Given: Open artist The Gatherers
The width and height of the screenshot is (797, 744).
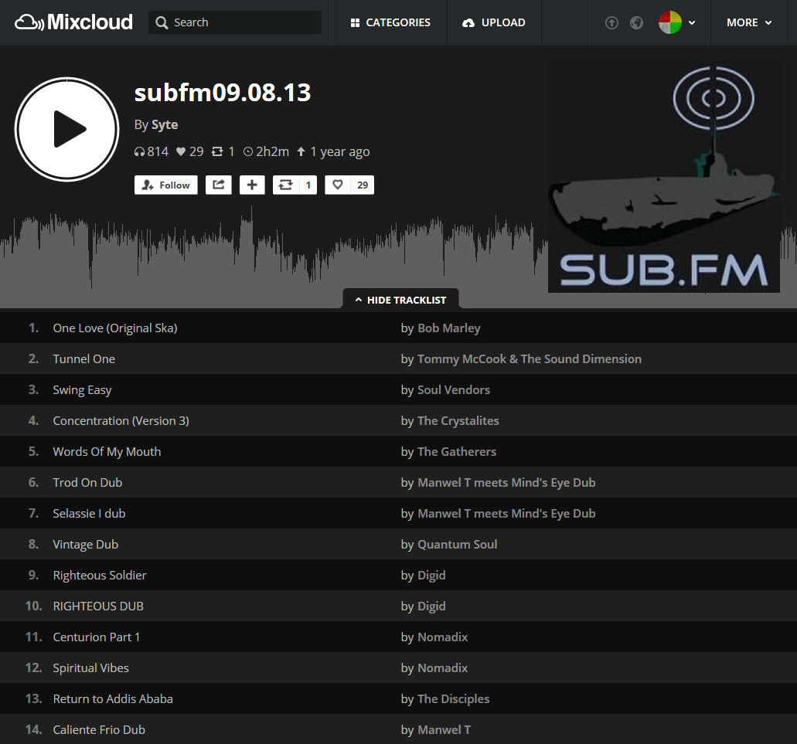Looking at the screenshot, I should click(x=456, y=452).
